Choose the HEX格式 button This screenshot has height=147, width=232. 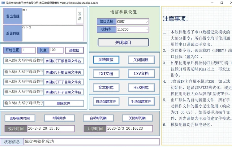coord(141,88)
